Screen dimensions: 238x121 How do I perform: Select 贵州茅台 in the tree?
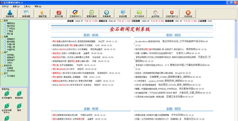point(11,71)
